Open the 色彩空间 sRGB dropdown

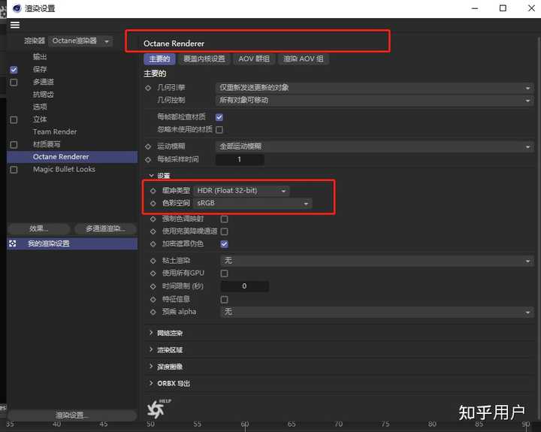coord(253,204)
